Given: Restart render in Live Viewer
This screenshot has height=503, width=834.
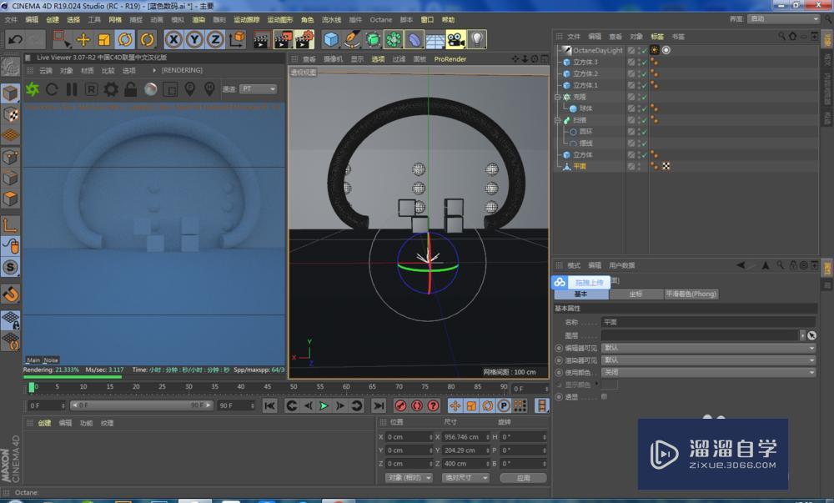Looking at the screenshot, I should pyautogui.click(x=52, y=89).
